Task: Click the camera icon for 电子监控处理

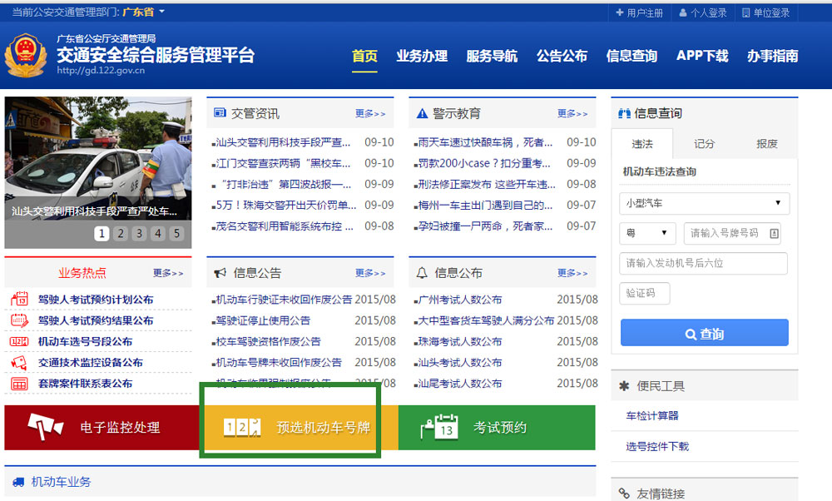Action: tap(44, 425)
